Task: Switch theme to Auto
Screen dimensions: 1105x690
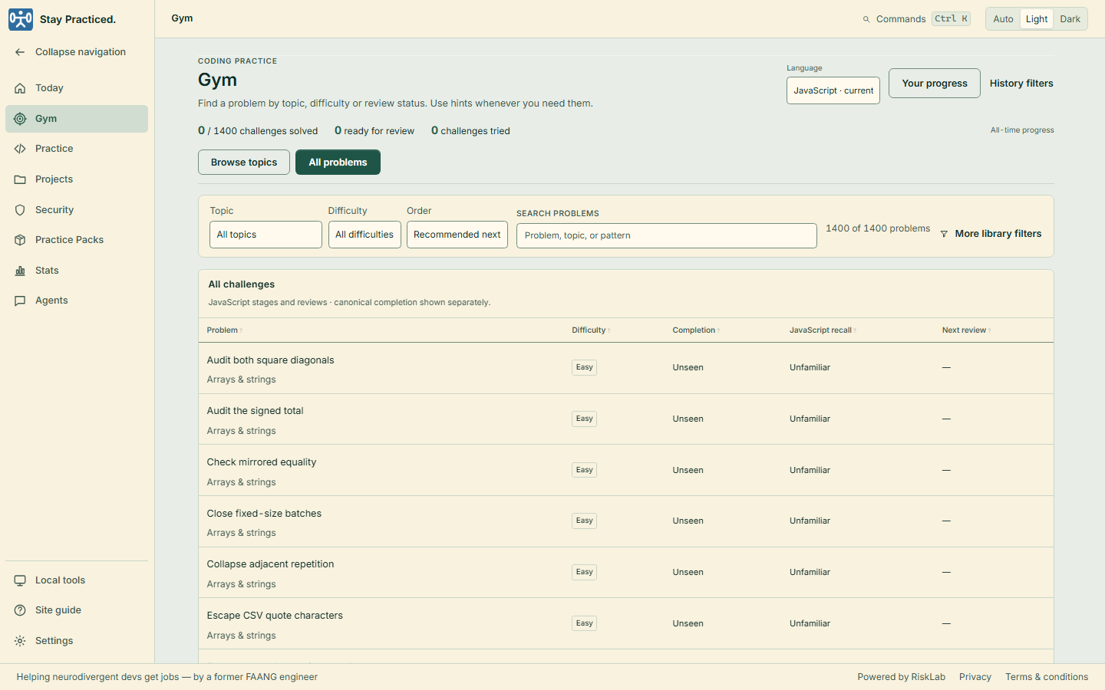Action: tap(1003, 19)
